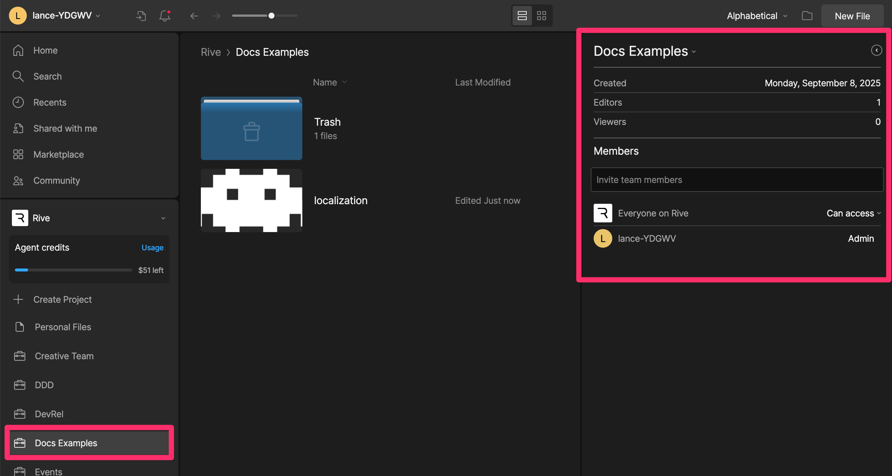Click the Trash folder name
This screenshot has height=476, width=892.
coord(327,122)
